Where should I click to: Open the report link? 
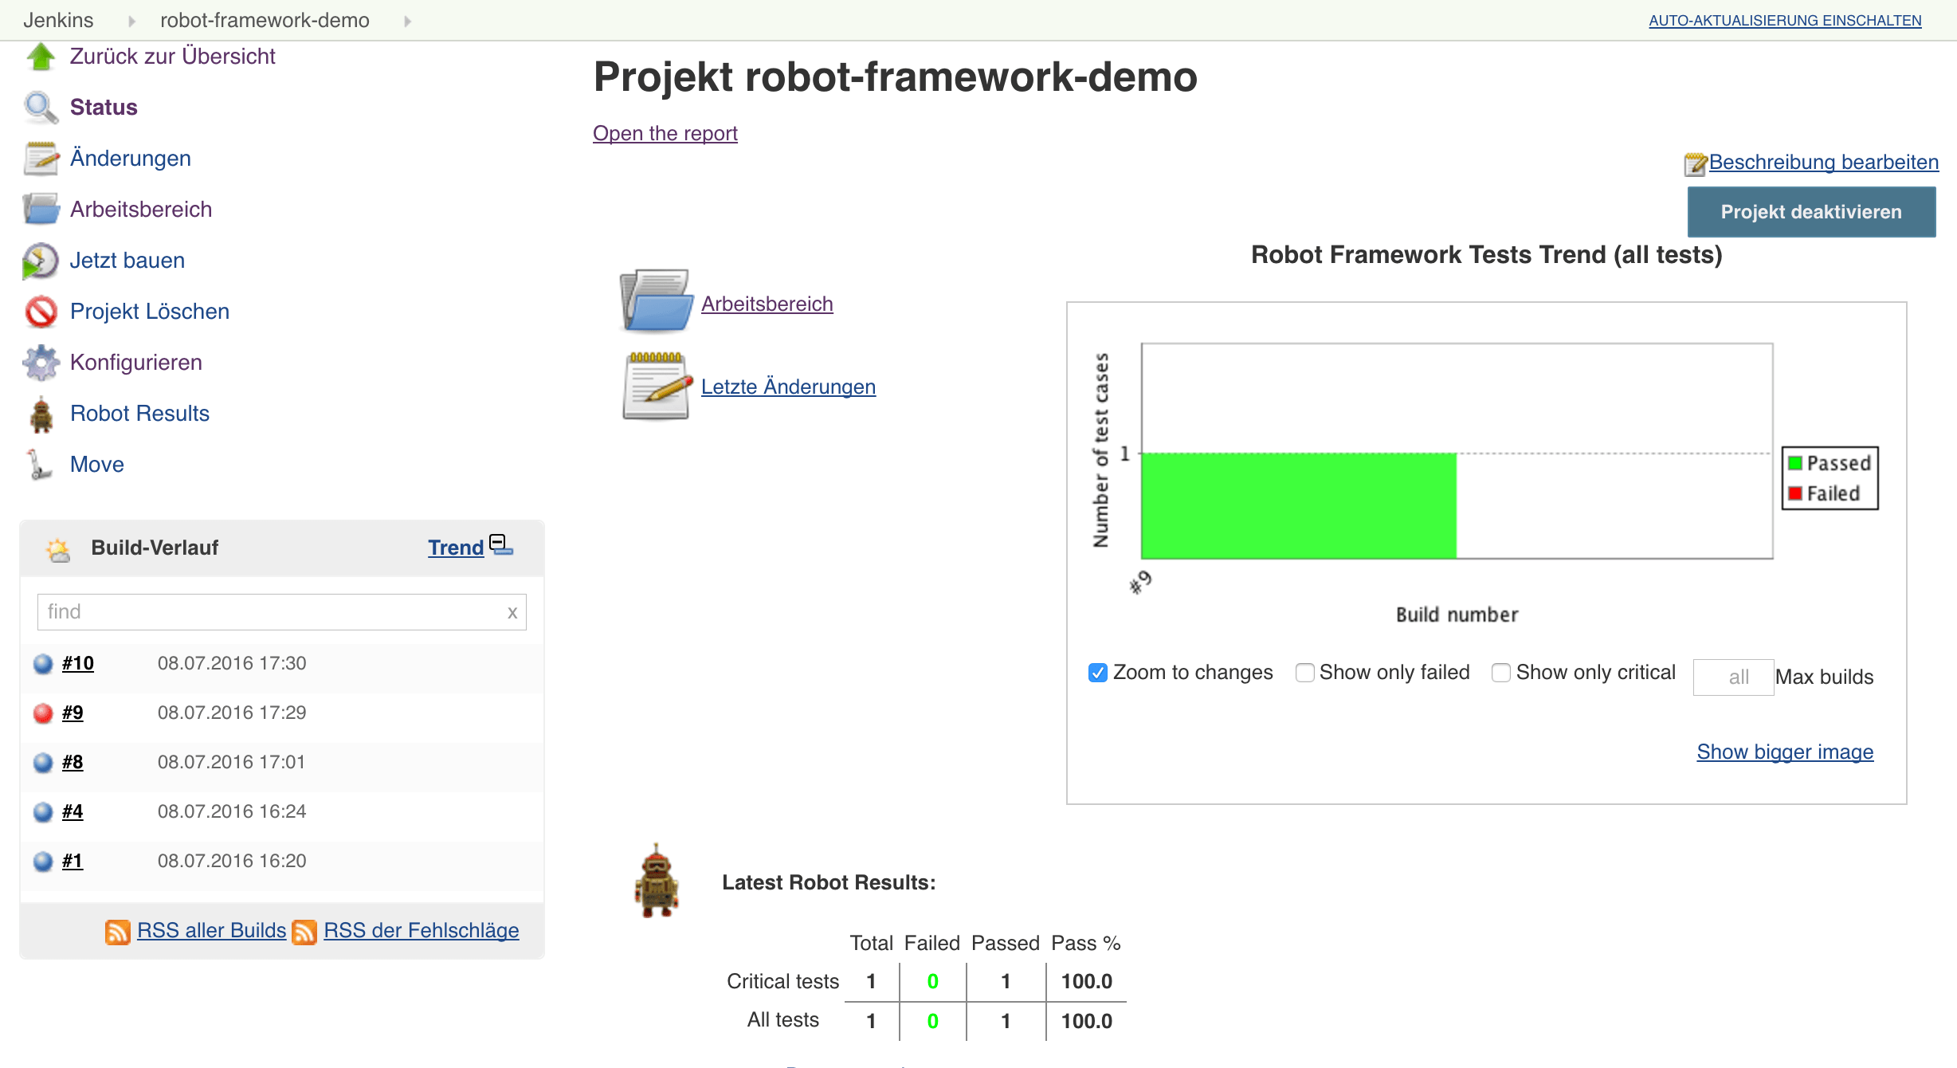click(x=665, y=133)
